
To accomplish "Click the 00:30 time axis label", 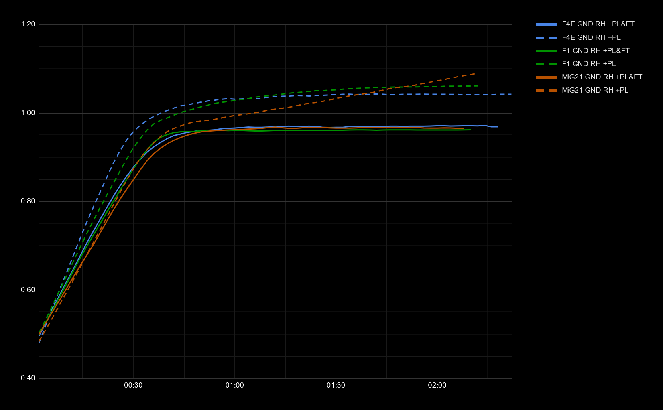I will (x=133, y=386).
